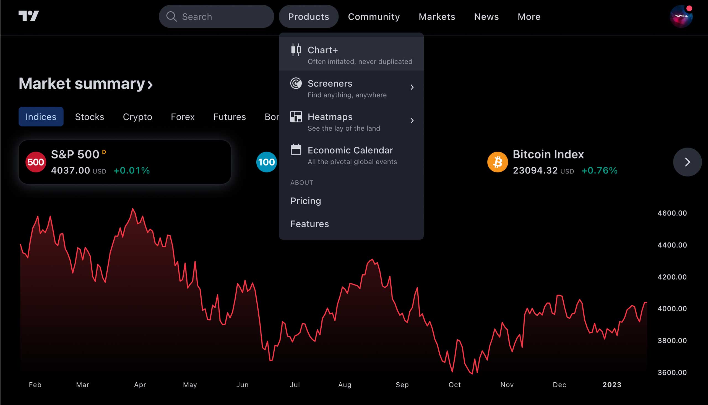This screenshot has height=405, width=708.
Task: Click the Bitcoin price 23094.32
Action: coord(535,170)
